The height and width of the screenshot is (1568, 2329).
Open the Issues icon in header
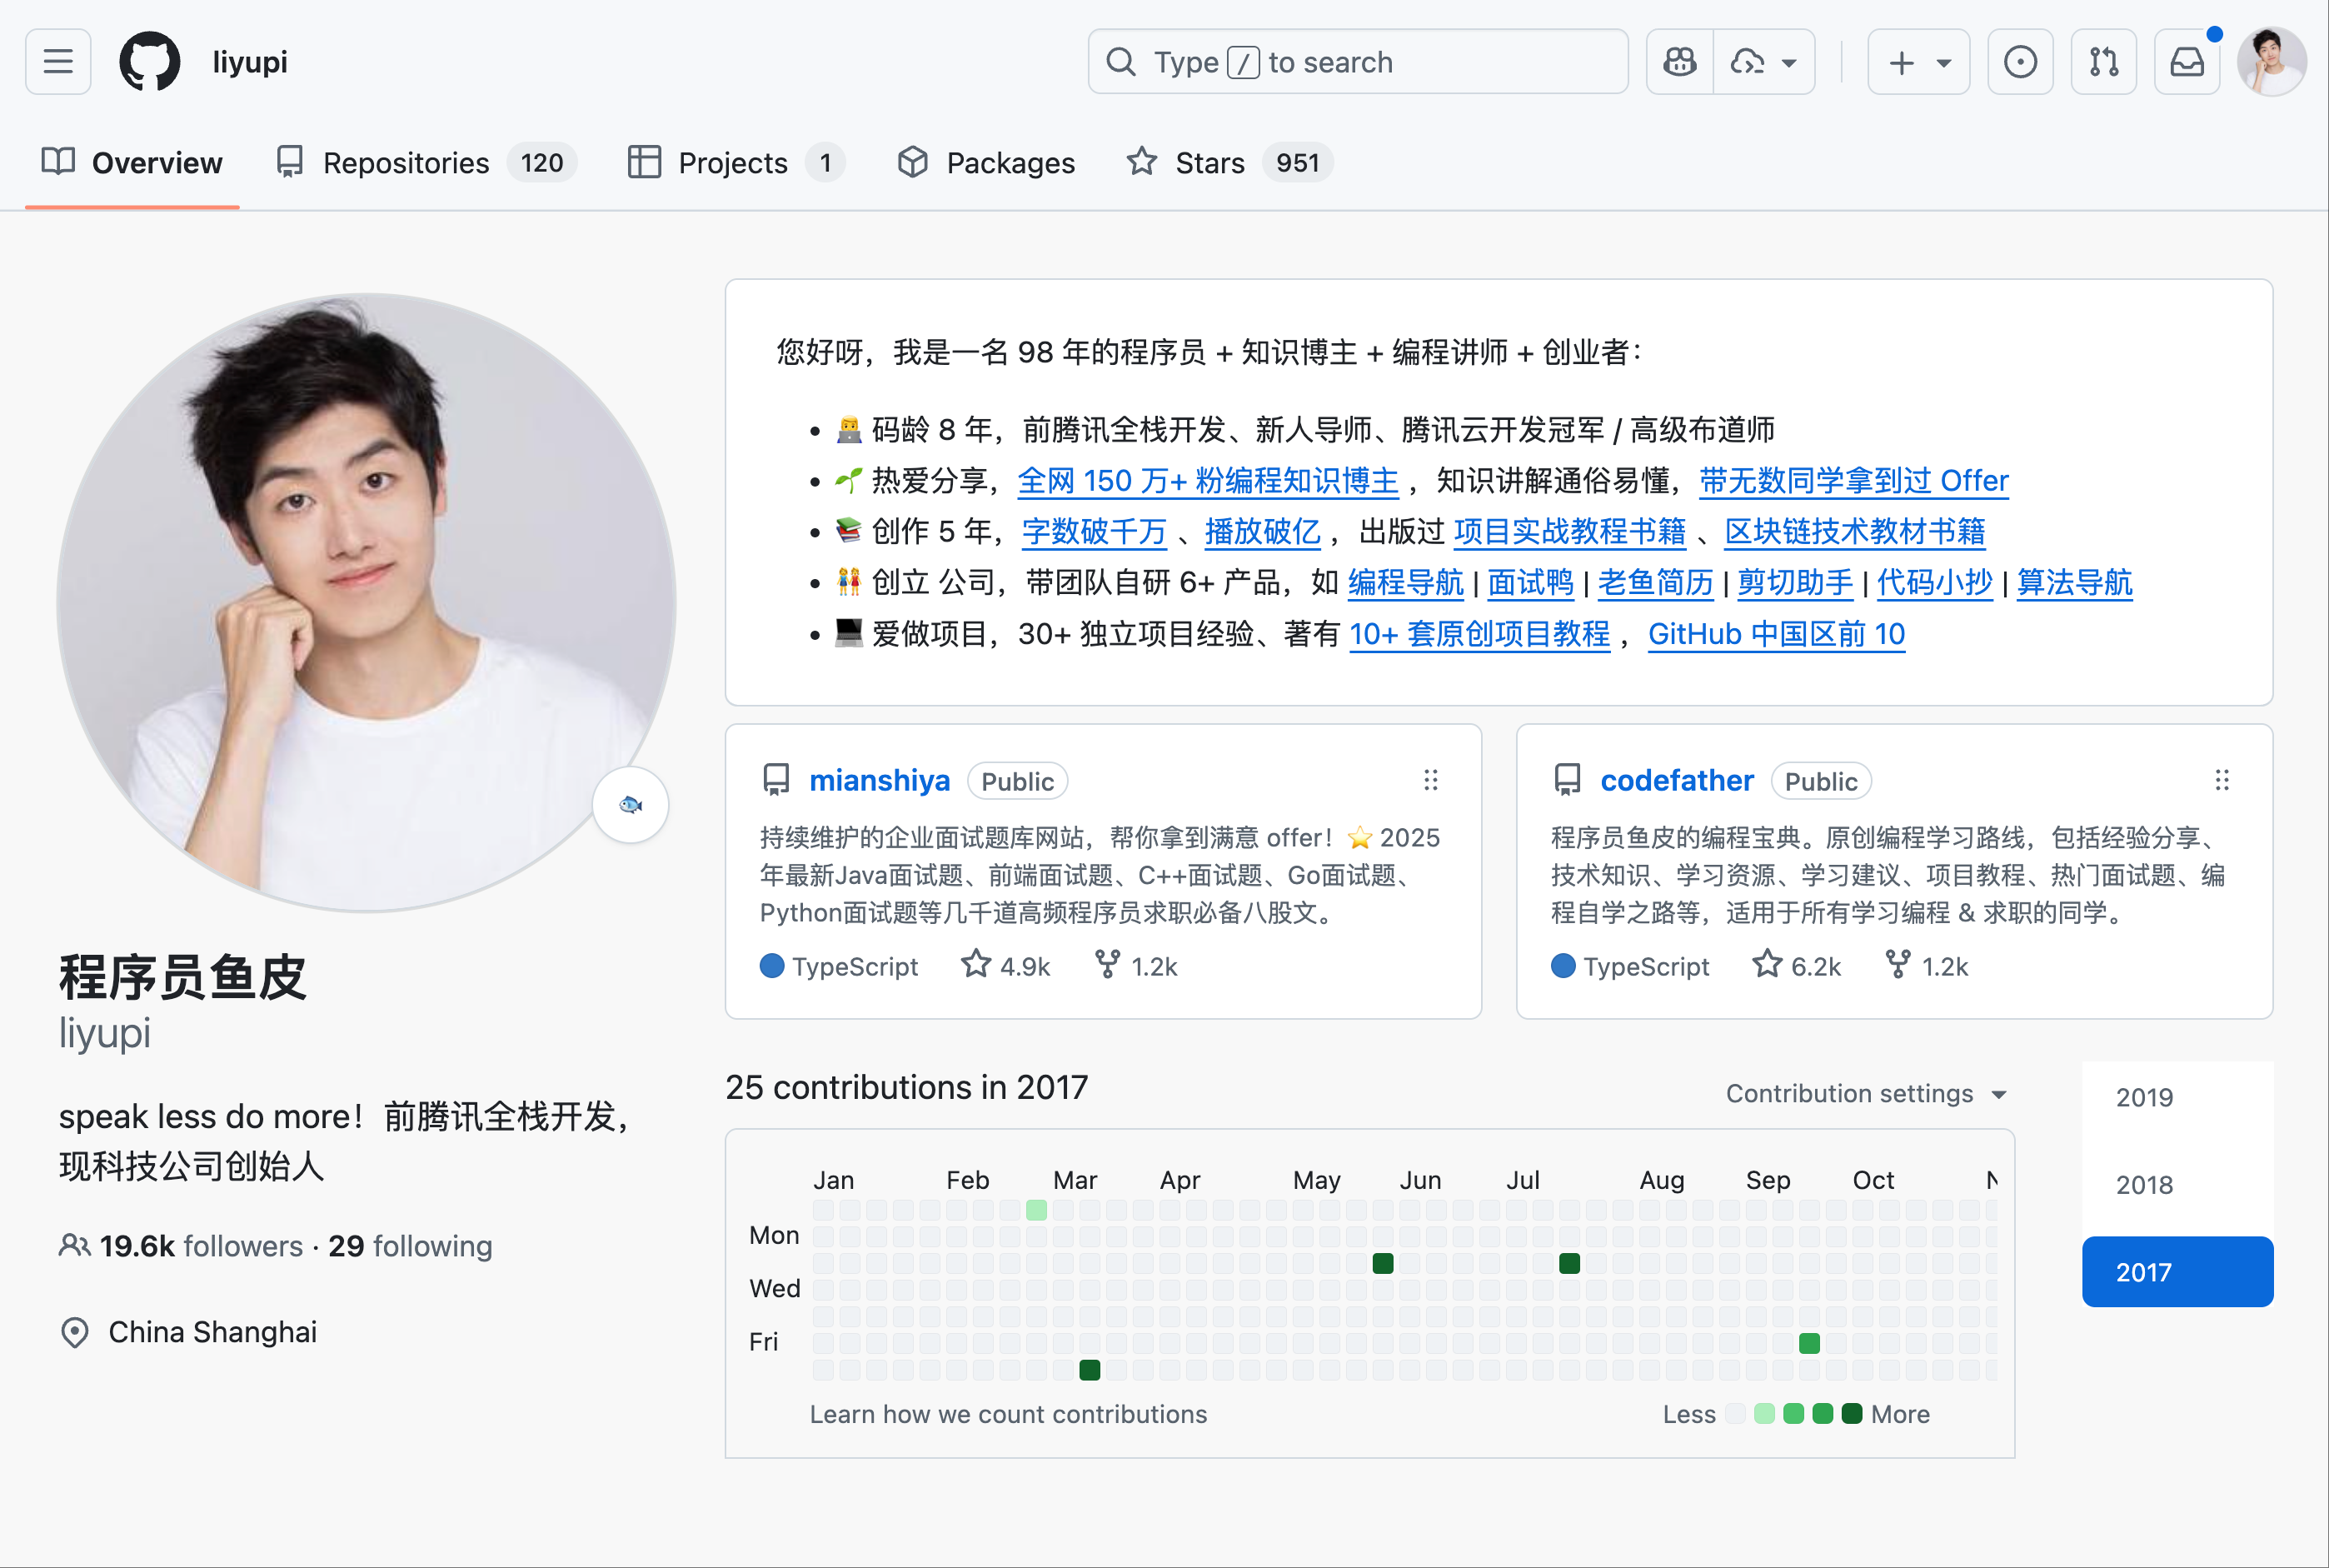[x=2020, y=62]
